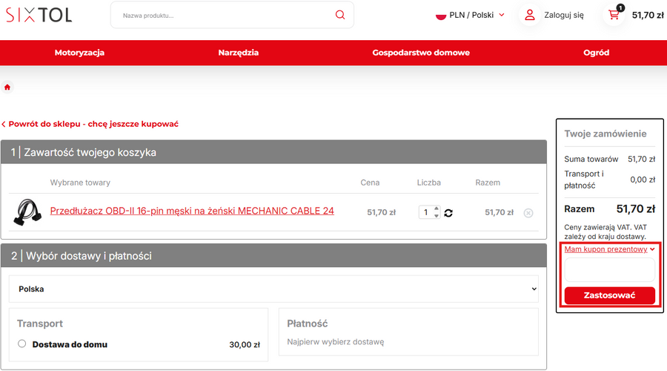Image resolution: width=667 pixels, height=371 pixels.
Task: Click the Sixtol logo
Action: [x=39, y=15]
